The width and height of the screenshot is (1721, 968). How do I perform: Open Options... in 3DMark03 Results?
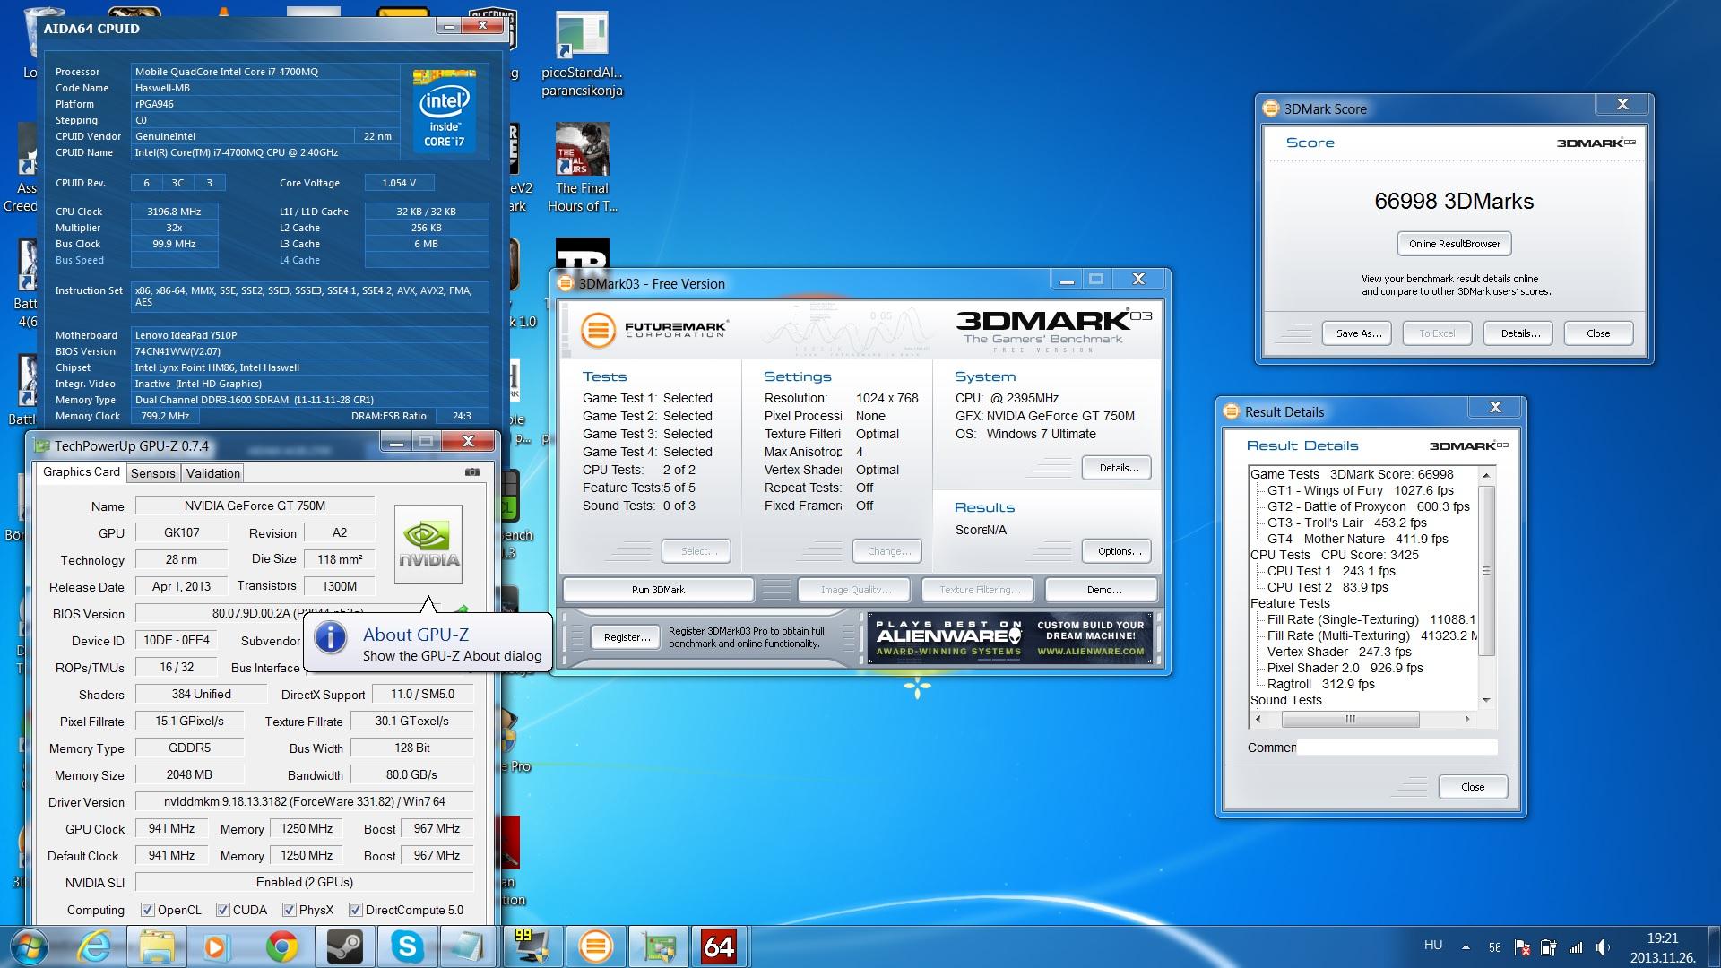[x=1119, y=551]
